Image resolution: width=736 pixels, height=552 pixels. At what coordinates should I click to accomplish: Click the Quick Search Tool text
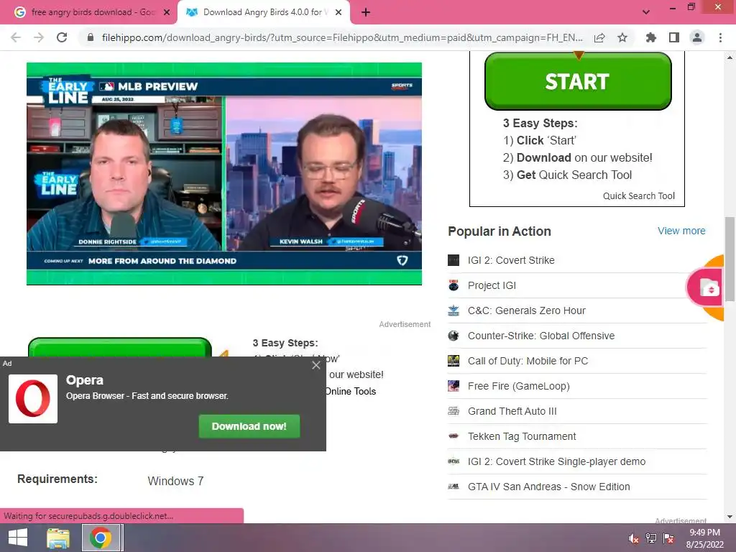point(638,195)
